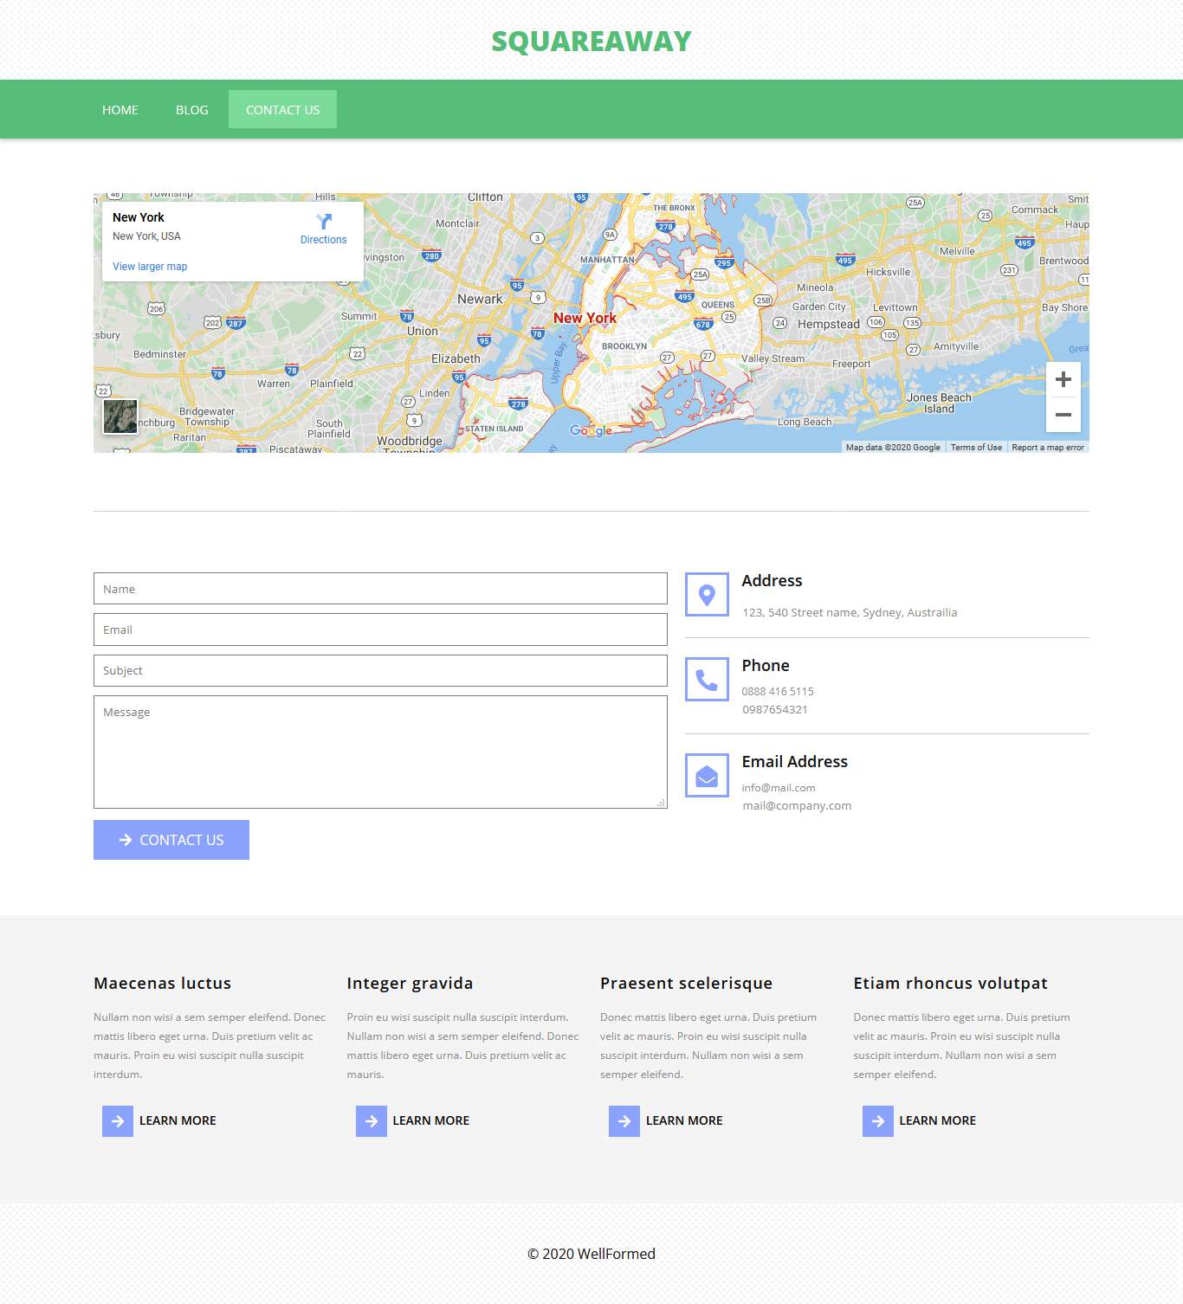Image resolution: width=1183 pixels, height=1304 pixels.
Task: Click the Phone heading
Action: pyautogui.click(x=766, y=666)
